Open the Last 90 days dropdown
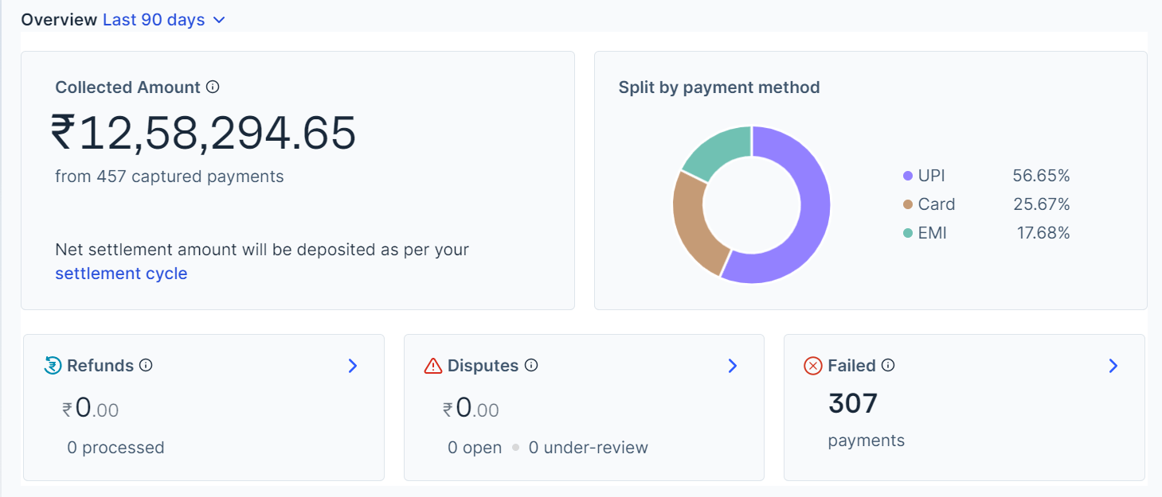 (164, 20)
